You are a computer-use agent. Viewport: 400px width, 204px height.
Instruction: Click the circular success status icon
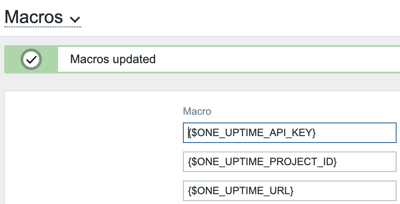[31, 59]
